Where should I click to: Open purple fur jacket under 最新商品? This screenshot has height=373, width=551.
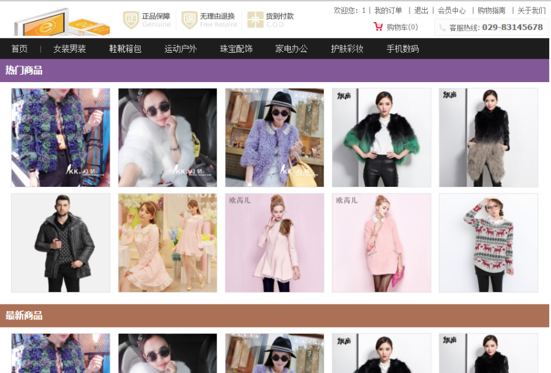click(274, 353)
